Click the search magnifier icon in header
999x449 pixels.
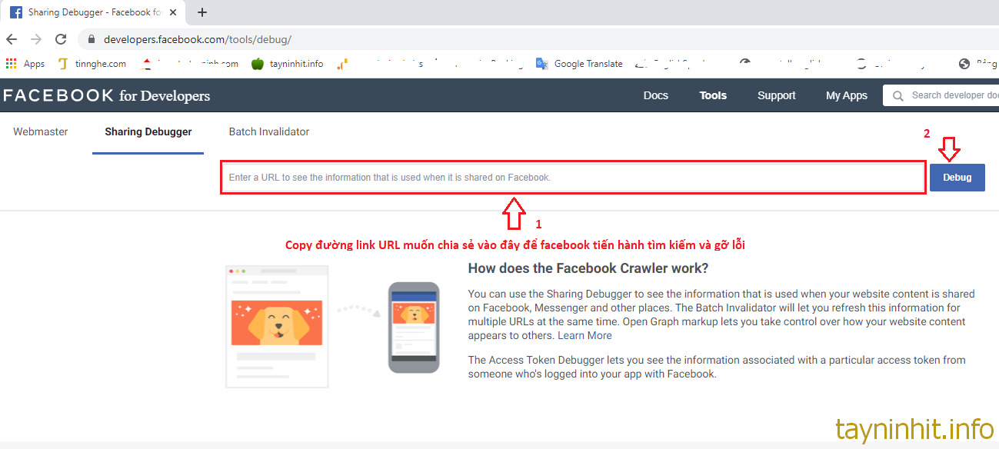click(897, 95)
